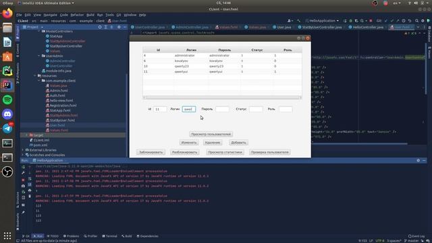Click print icon in Run console toolbar

[x=30, y=190]
